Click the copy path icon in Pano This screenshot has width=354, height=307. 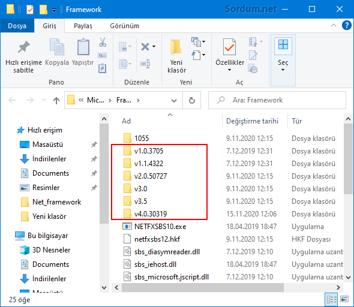click(x=103, y=56)
